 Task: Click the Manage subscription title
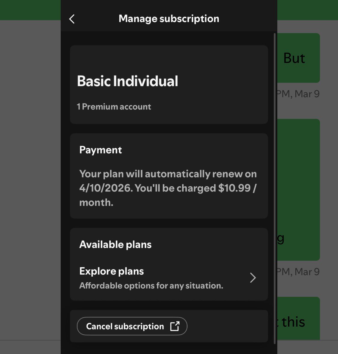click(169, 19)
